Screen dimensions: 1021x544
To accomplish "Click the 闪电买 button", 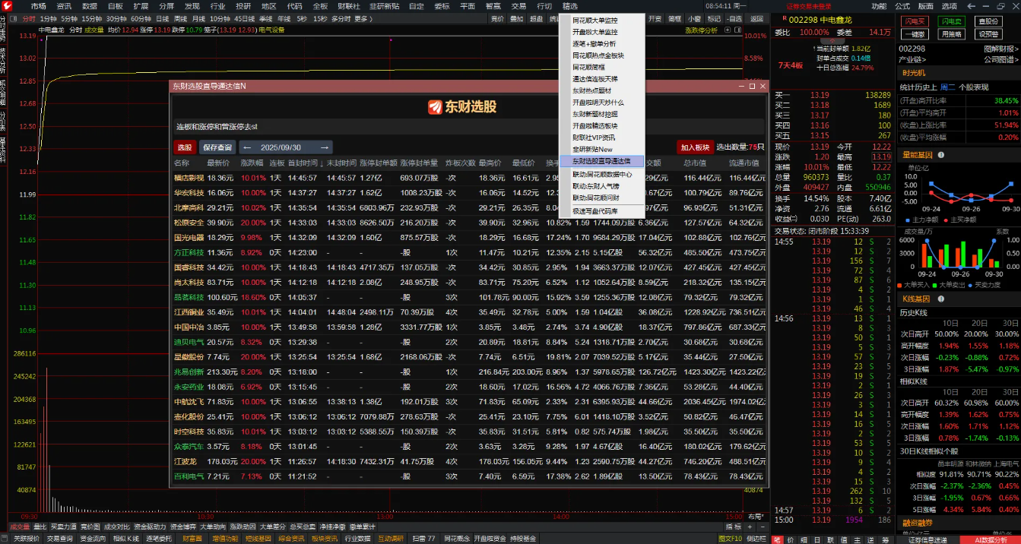I will click(x=915, y=22).
